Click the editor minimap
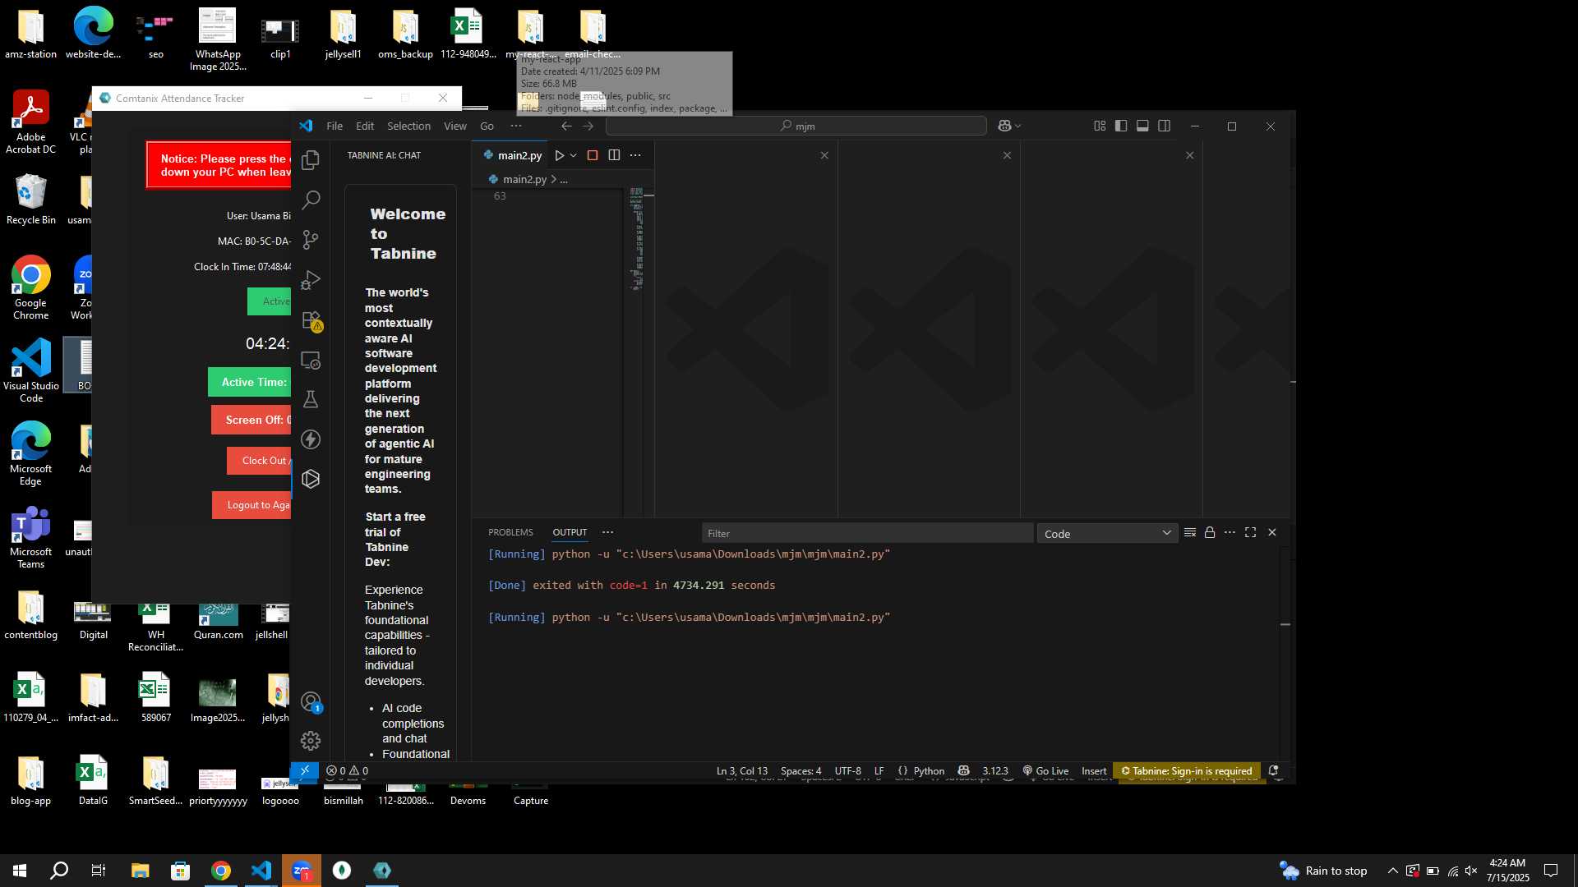1578x887 pixels. click(x=636, y=240)
